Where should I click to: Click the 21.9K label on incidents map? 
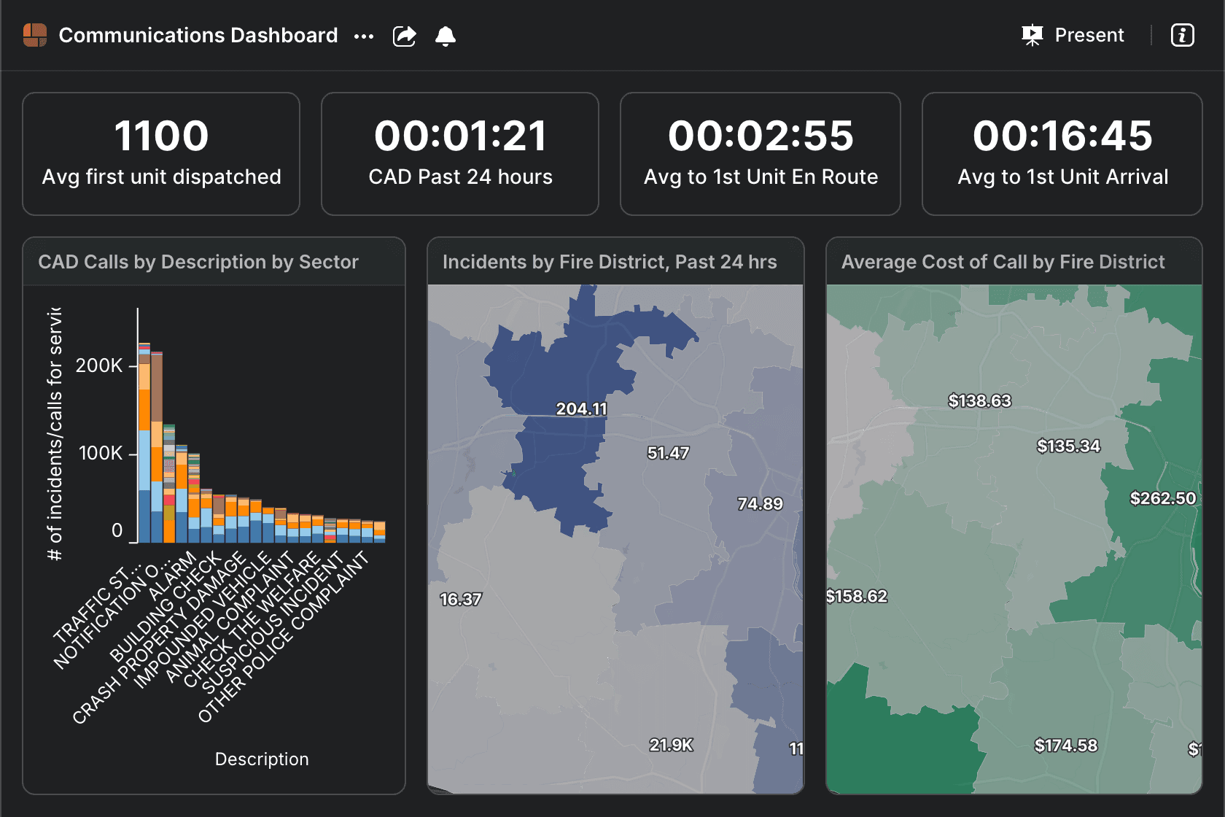(x=671, y=745)
